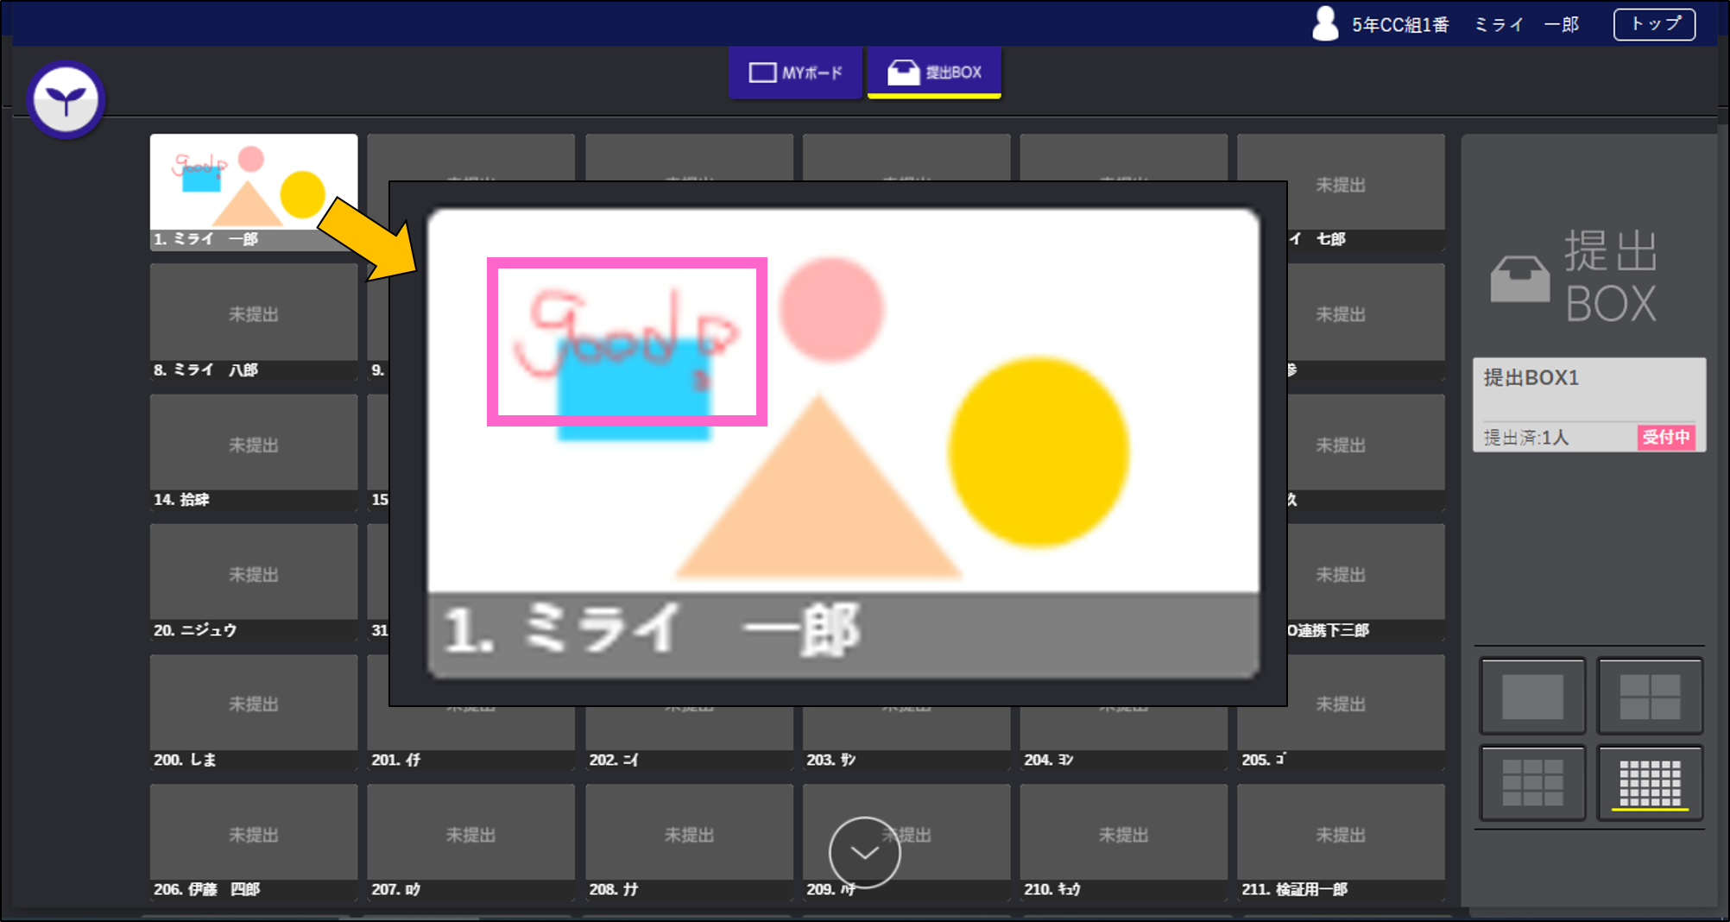Click the tile labeled 211. 検証用一郎
Viewport: 1730px width, 922px height.
[x=1341, y=833]
